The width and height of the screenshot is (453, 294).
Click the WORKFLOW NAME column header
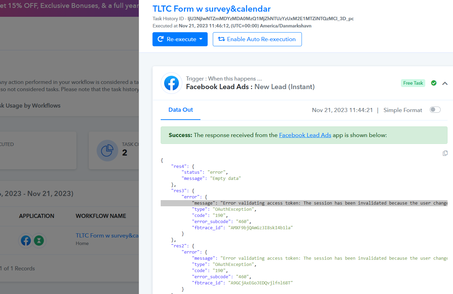(101, 216)
